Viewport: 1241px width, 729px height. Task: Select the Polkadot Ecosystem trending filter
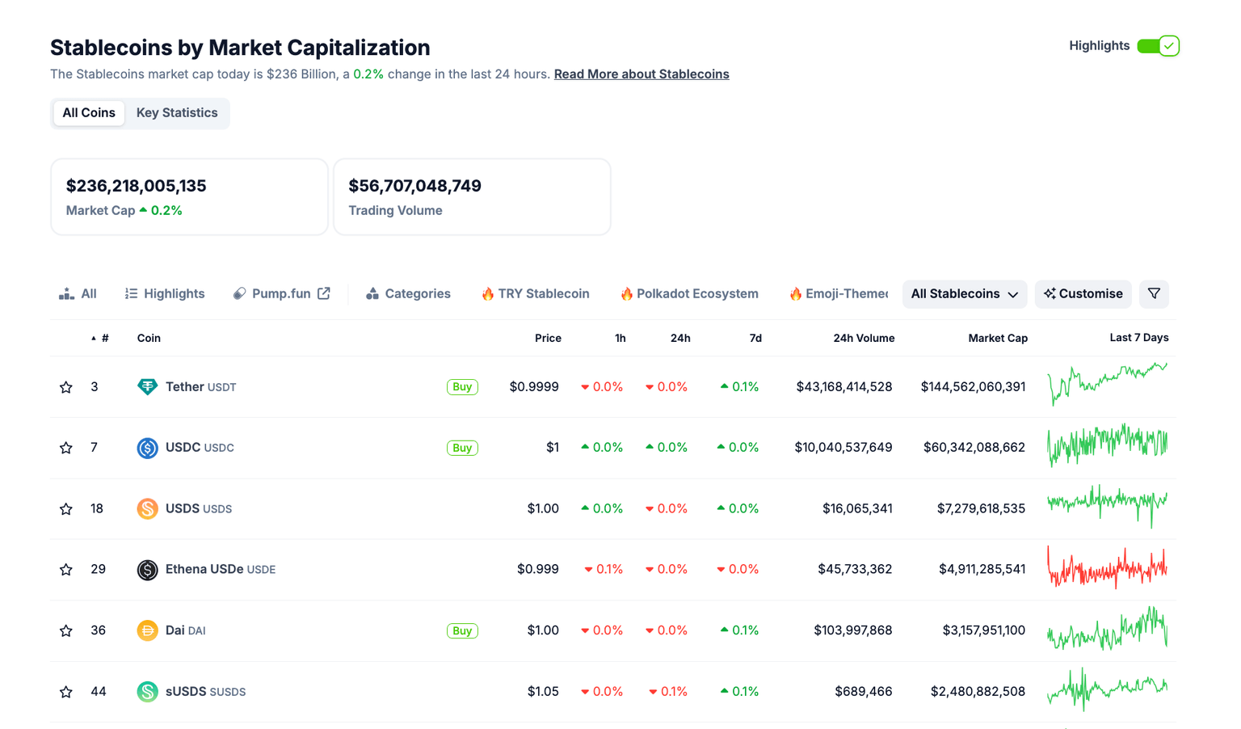tap(688, 293)
